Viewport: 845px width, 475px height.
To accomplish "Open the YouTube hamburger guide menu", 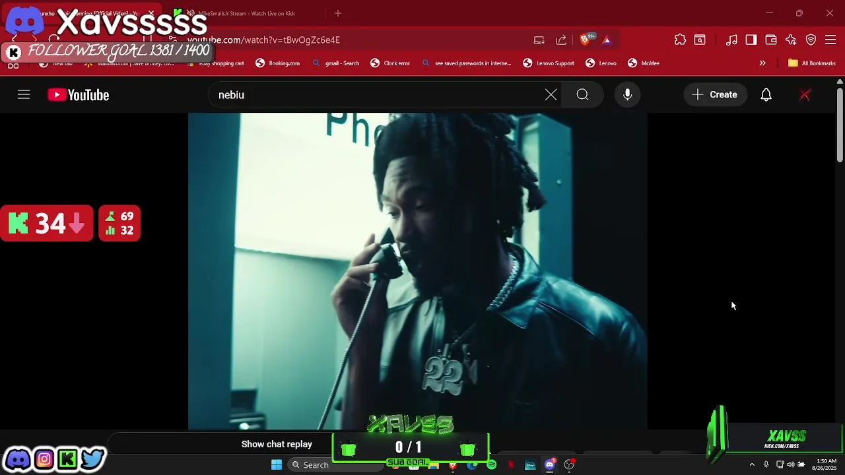I will tap(24, 95).
